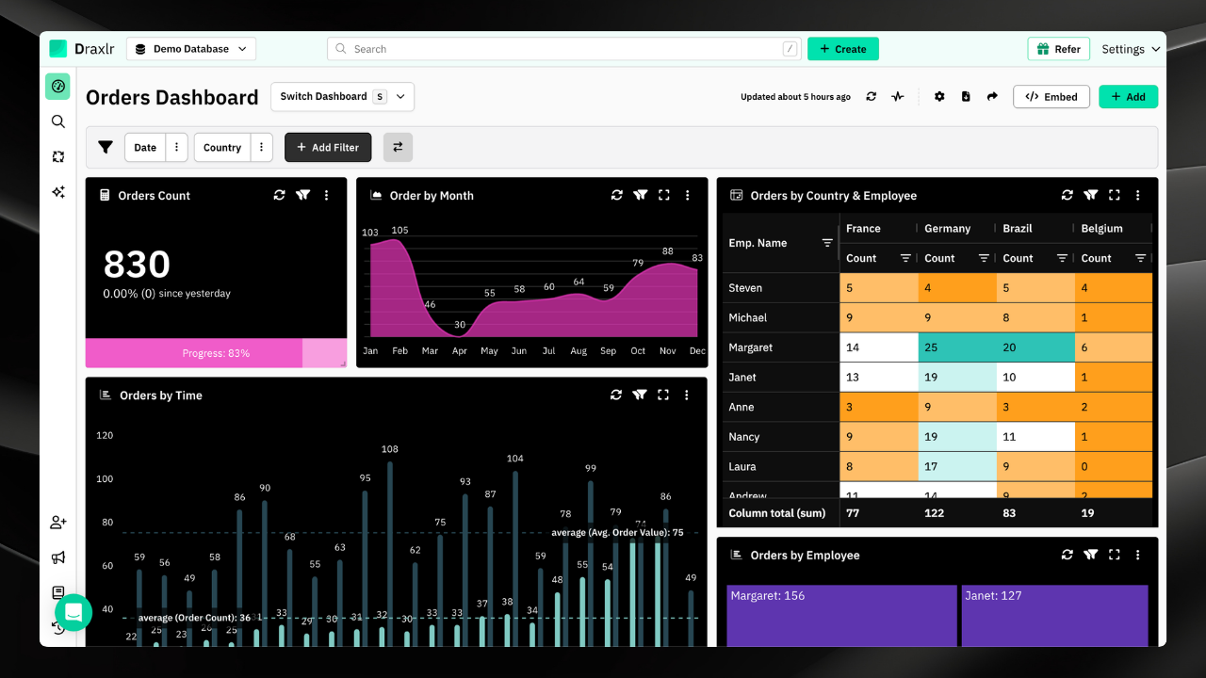Open the Demo Database dropdown
This screenshot has height=678, width=1206.
190,48
